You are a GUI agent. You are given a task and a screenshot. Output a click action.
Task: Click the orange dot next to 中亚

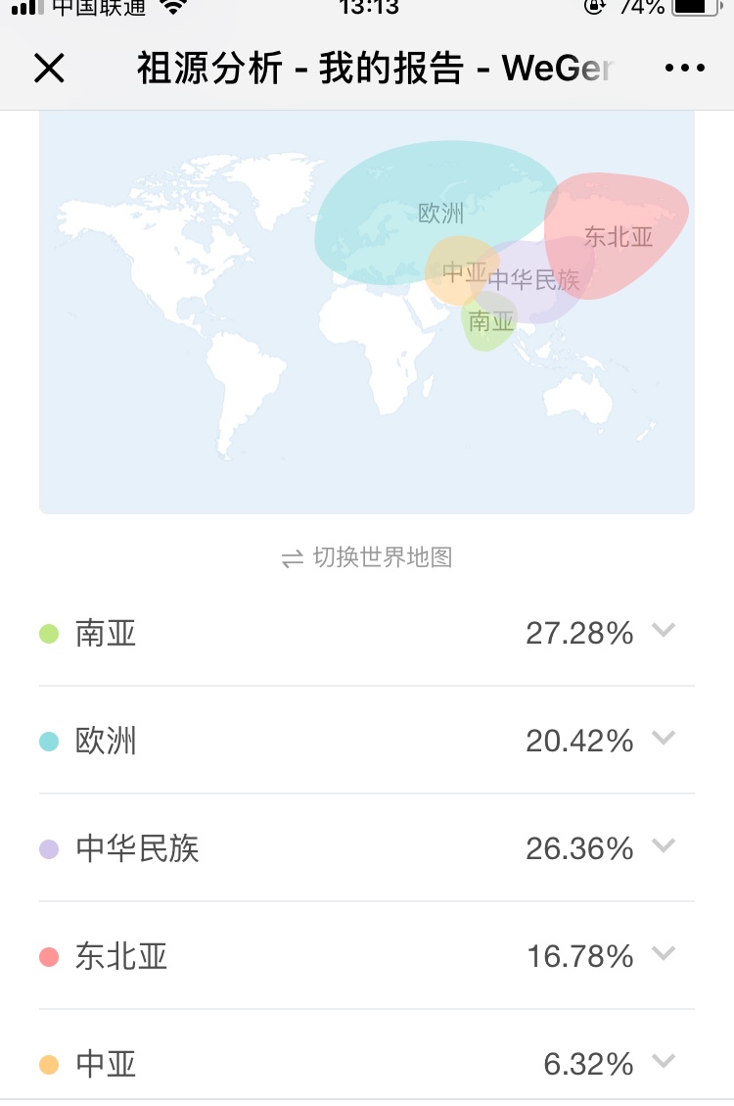(x=49, y=1065)
